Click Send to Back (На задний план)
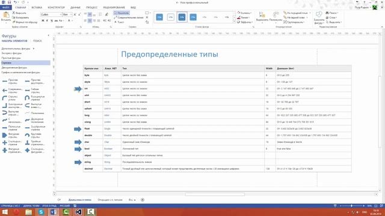Screen dimensions: 385x216 tap(295, 17)
